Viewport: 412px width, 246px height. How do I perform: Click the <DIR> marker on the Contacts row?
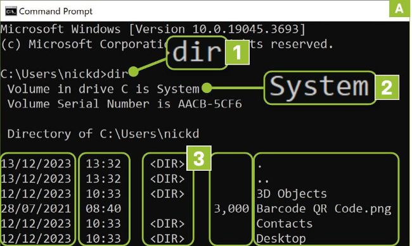click(167, 224)
